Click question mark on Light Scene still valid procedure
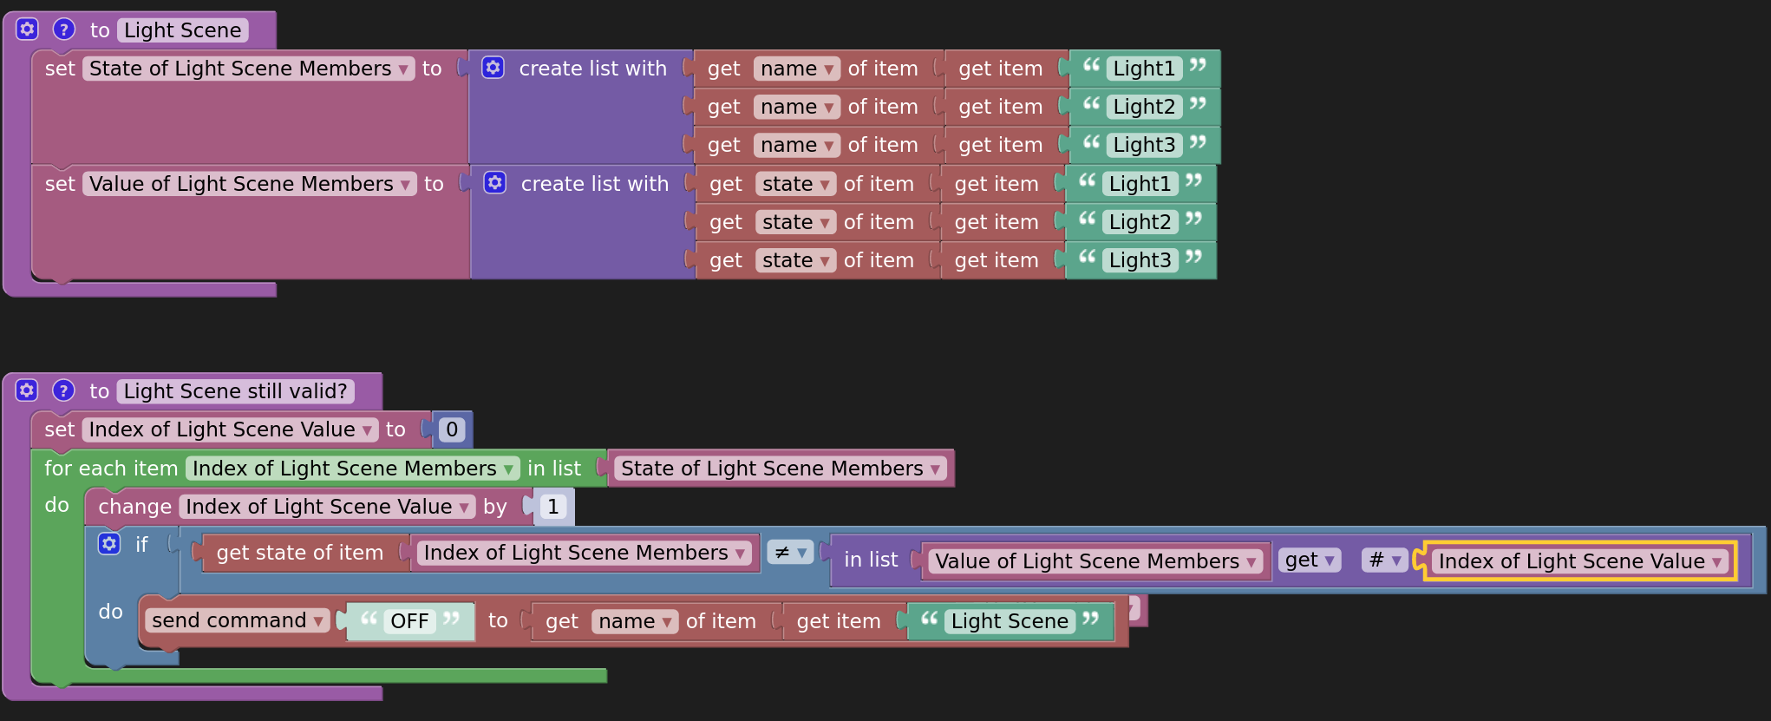The width and height of the screenshot is (1771, 721). coord(63,390)
